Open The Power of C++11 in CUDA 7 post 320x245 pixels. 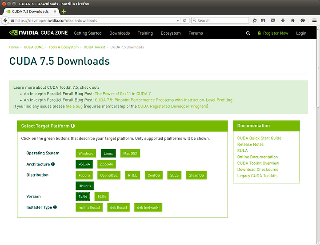click(123, 94)
